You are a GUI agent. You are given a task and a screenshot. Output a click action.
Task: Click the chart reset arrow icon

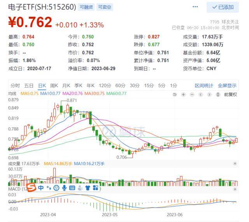pyautogui.click(x=175, y=95)
